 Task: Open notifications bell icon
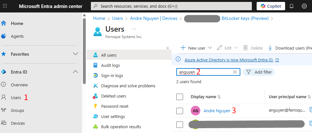pos(292,6)
